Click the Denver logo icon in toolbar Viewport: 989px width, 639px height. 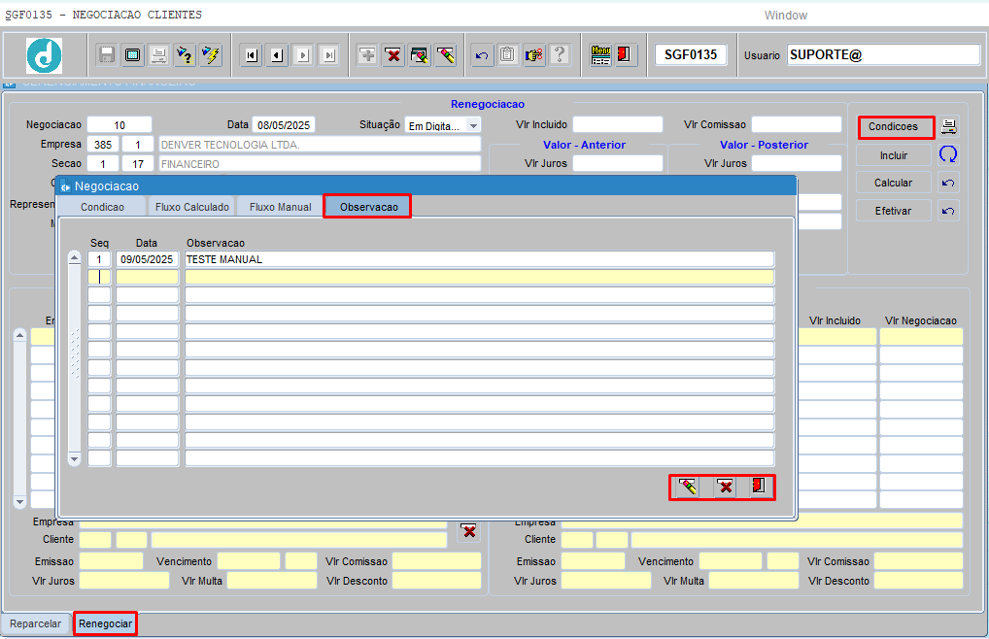[x=44, y=55]
